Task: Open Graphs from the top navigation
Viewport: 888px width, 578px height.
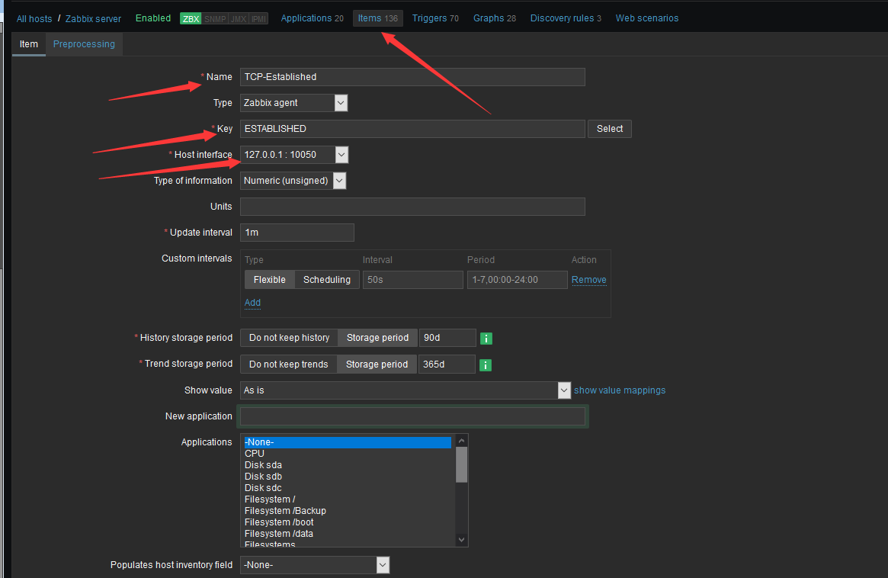Action: click(x=489, y=18)
